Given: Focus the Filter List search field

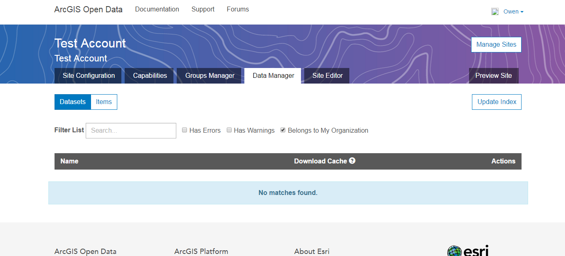Looking at the screenshot, I should tap(131, 131).
